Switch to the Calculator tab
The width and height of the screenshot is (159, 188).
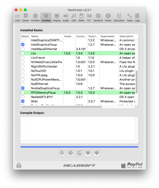click(x=119, y=18)
